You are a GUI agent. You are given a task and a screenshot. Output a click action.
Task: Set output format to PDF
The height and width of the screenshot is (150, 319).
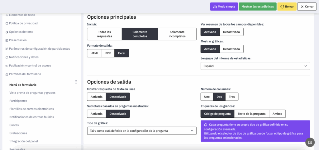click(108, 53)
